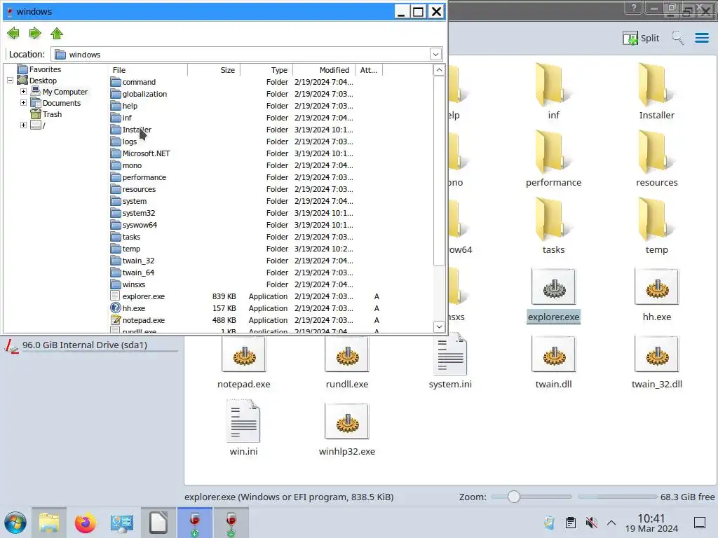
Task: Go back with the green left arrow
Action: click(13, 33)
